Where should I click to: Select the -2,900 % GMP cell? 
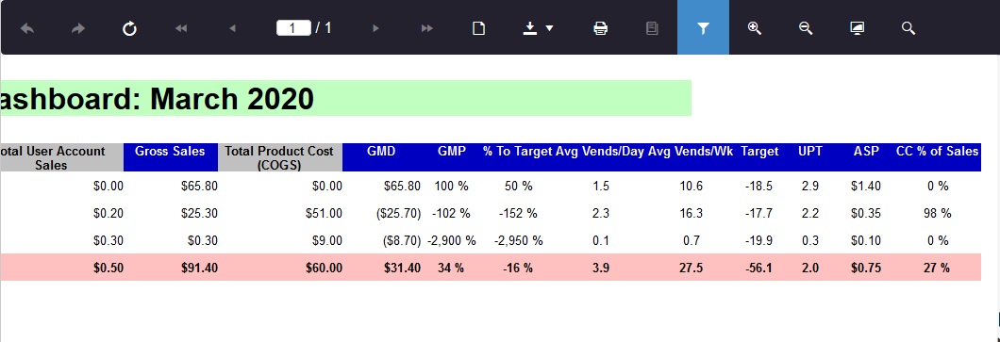(x=452, y=241)
